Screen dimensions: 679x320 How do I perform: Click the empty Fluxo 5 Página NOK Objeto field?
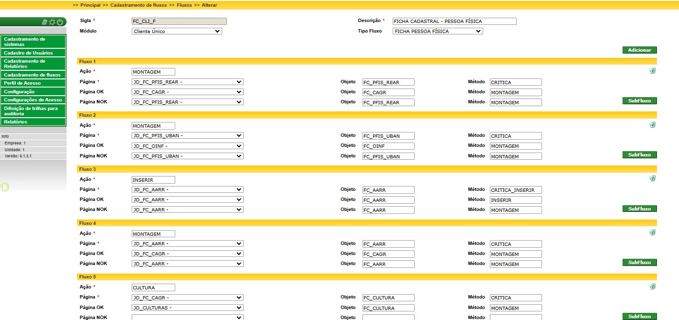[x=388, y=317]
